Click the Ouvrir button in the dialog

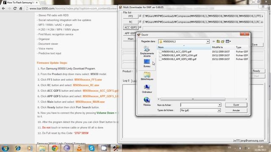(x=236, y=105)
